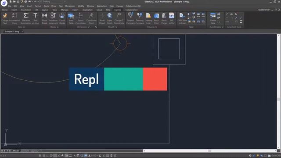Run the Batch Purge tool
This screenshot has height=158, width=281.
pyautogui.click(x=164, y=18)
